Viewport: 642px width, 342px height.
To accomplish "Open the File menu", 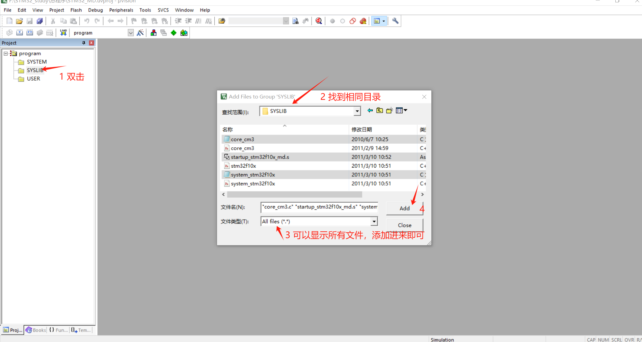I will click(x=7, y=10).
